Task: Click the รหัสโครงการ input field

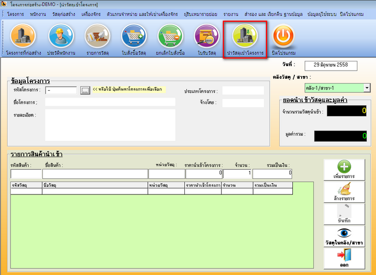Action: click(x=61, y=90)
